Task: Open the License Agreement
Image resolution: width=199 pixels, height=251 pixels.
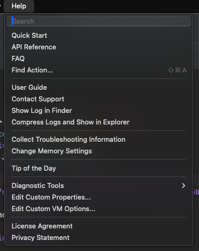Action: (x=99, y=226)
